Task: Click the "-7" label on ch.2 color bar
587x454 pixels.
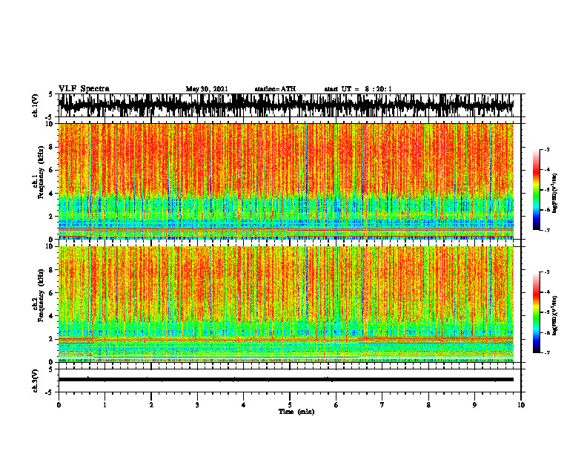Action: coord(547,352)
